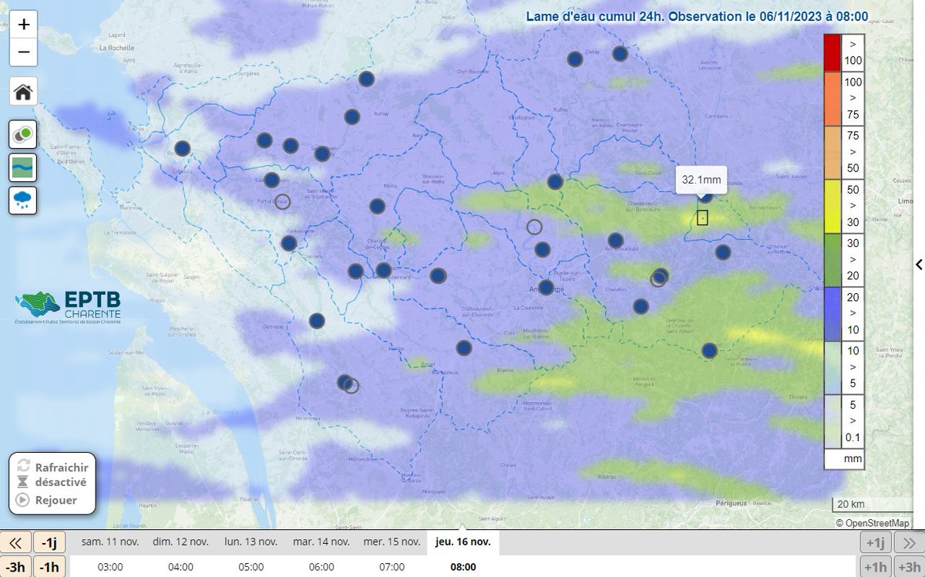Click the green '30 > 20' legend swatch
925x577 pixels.
[832, 260]
